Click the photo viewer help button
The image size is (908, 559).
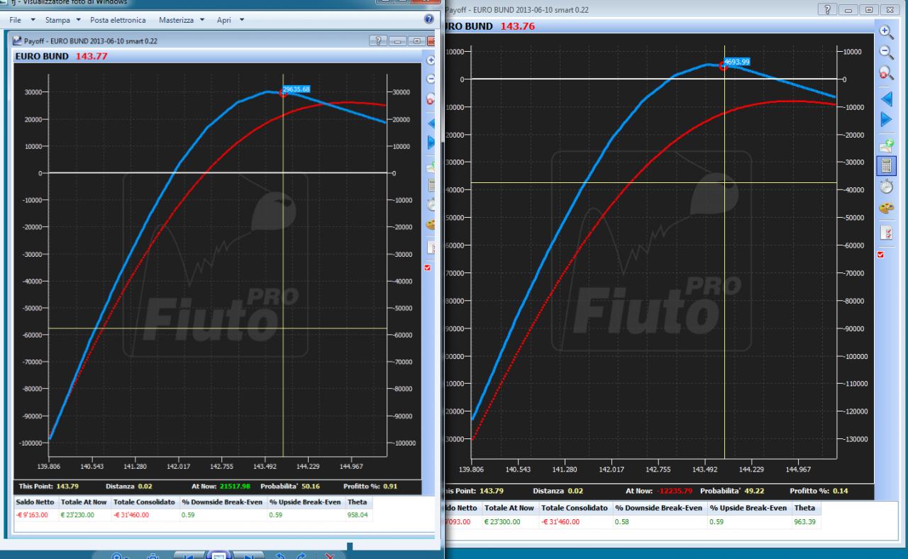click(428, 20)
